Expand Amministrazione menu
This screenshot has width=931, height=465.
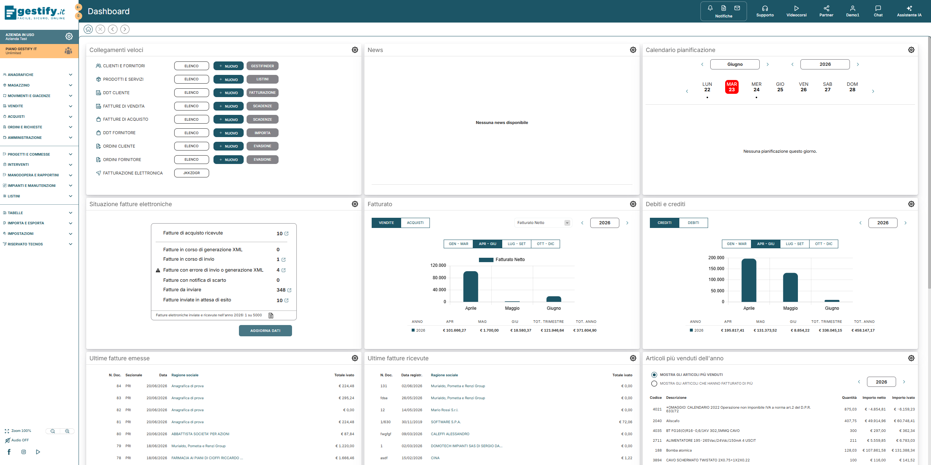[x=38, y=137]
